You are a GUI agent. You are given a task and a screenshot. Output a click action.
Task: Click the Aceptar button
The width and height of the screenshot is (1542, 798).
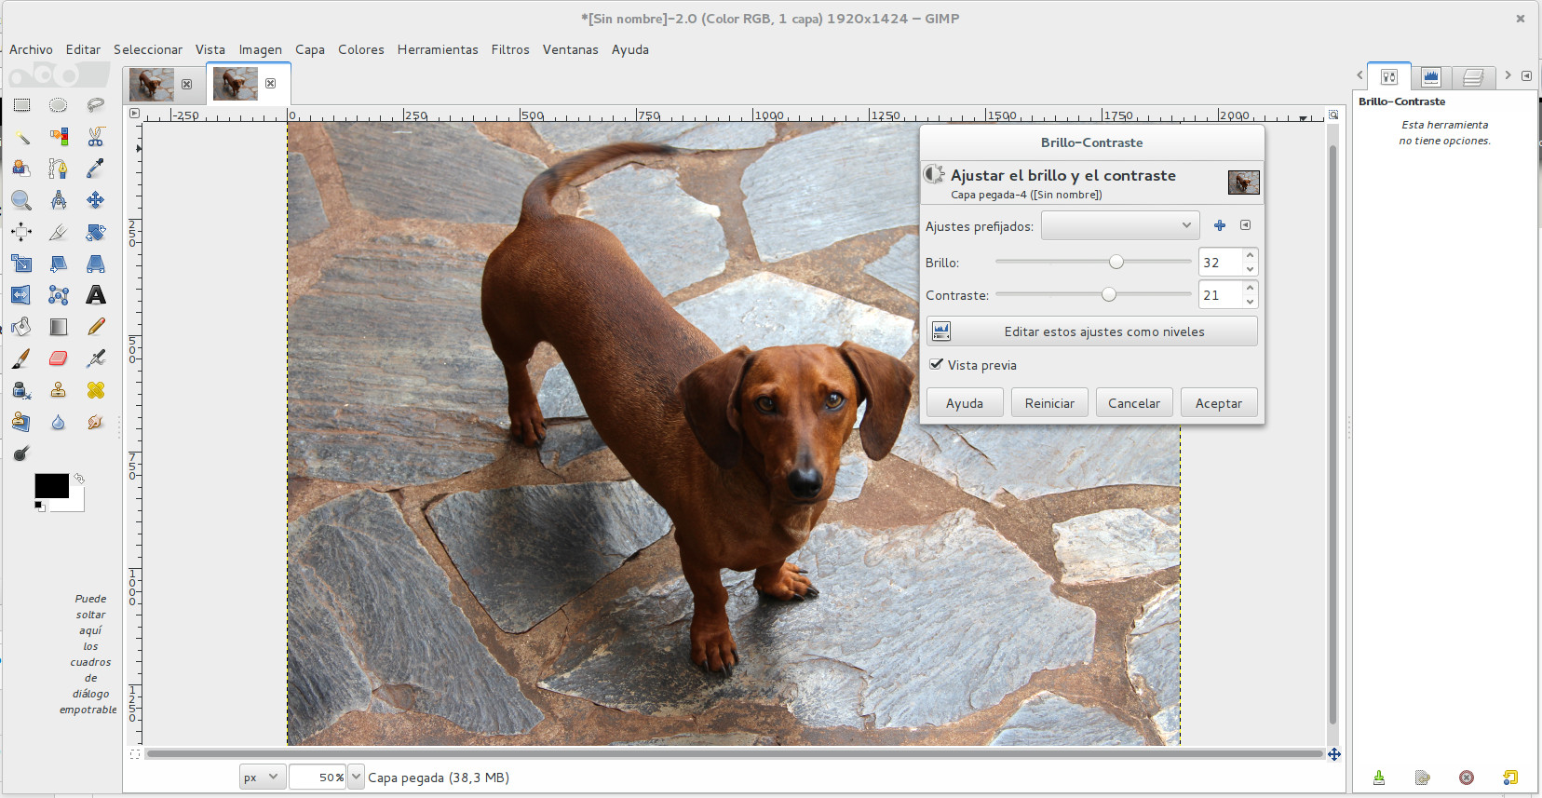point(1219,403)
